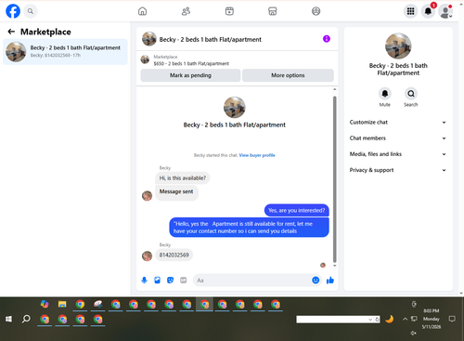Viewport: 464px width, 341px height.
Task: Click the microphone voice clip icon
Action: (144, 281)
